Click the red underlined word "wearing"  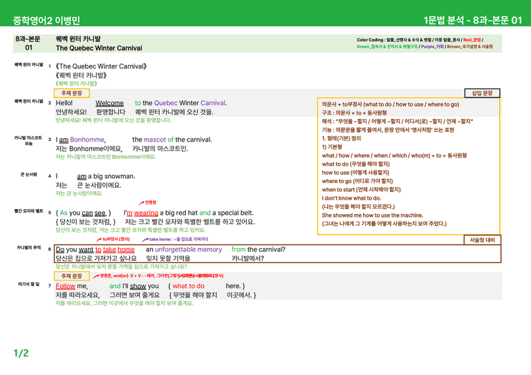pyautogui.click(x=147, y=213)
